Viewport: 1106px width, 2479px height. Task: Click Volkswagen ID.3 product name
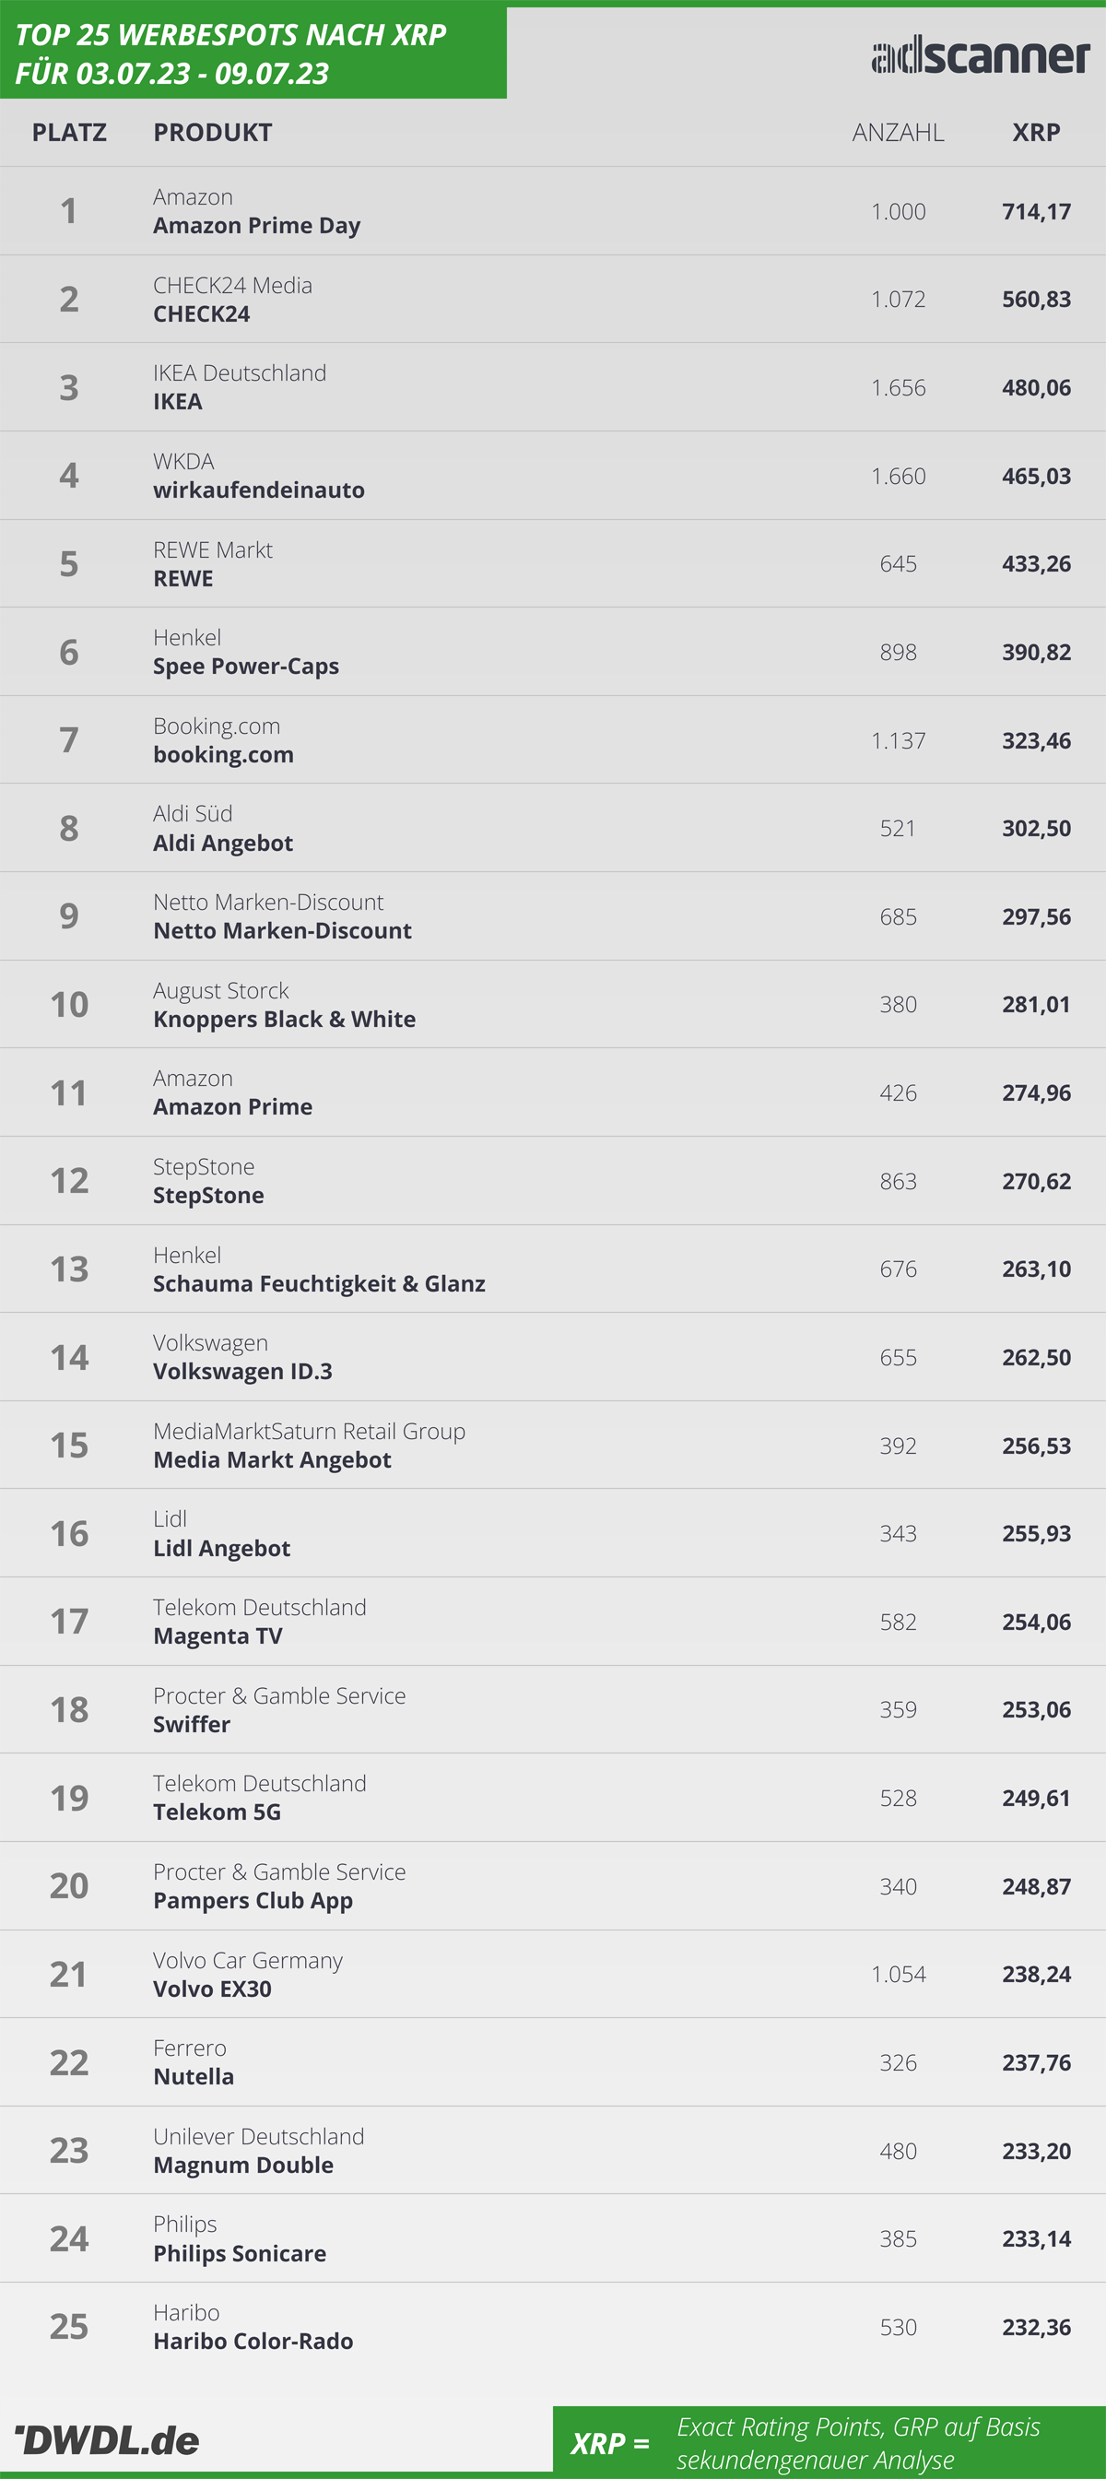click(x=242, y=1372)
